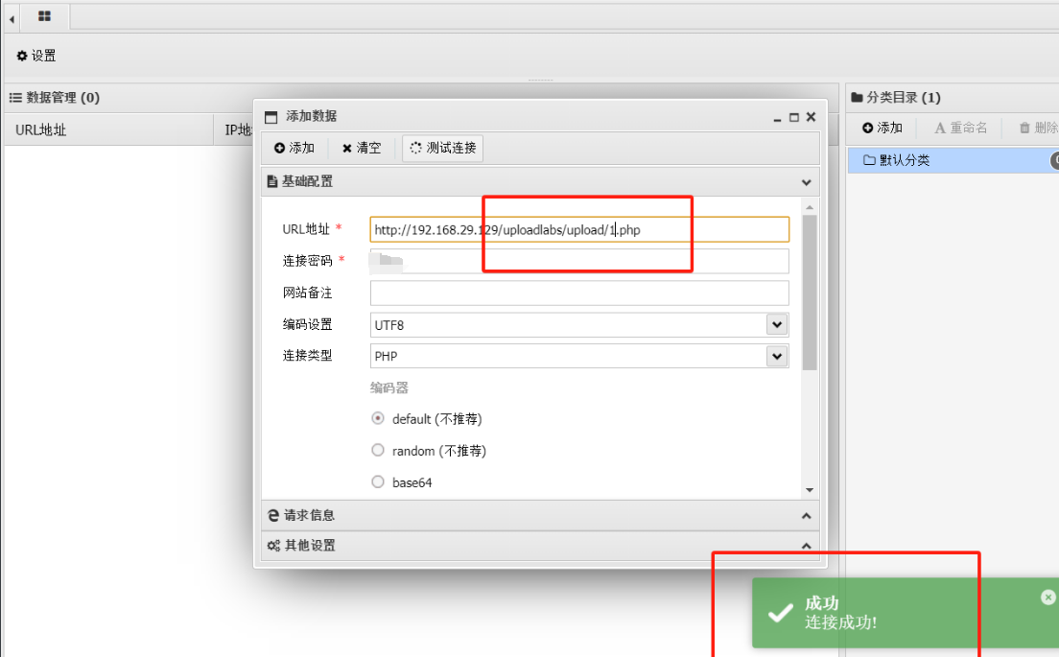
Task: Add a category with 添加 in 分类目录
Action: [882, 128]
